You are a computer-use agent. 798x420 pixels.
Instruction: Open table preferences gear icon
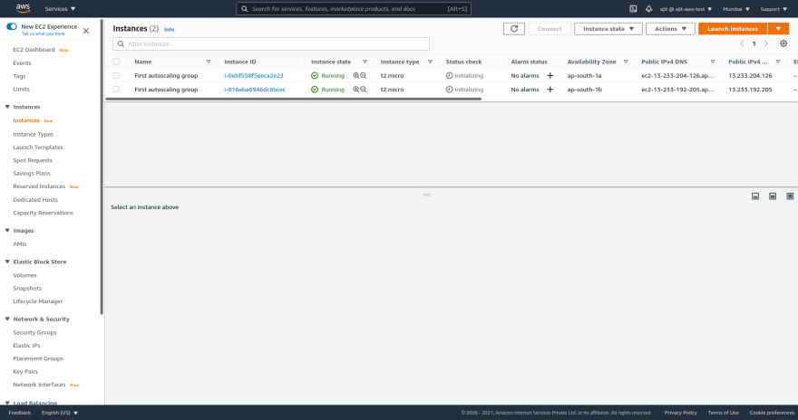click(783, 43)
